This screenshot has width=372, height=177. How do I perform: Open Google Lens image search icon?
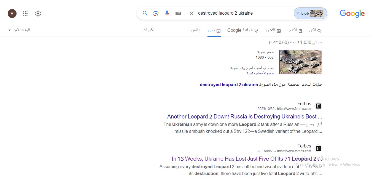[x=156, y=13]
